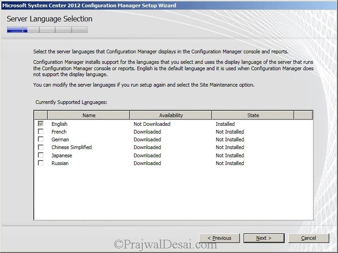Viewport: 338px width, 253px height.
Task: Click the Server Language Selection heading
Action: 50,19
